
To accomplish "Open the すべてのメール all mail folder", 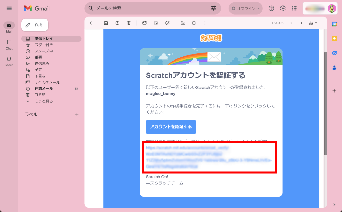I will (x=51, y=82).
